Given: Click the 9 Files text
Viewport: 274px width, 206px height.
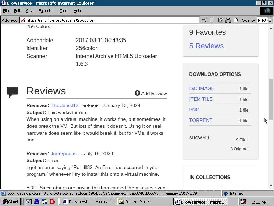Looking at the screenshot, I should click(x=242, y=140).
